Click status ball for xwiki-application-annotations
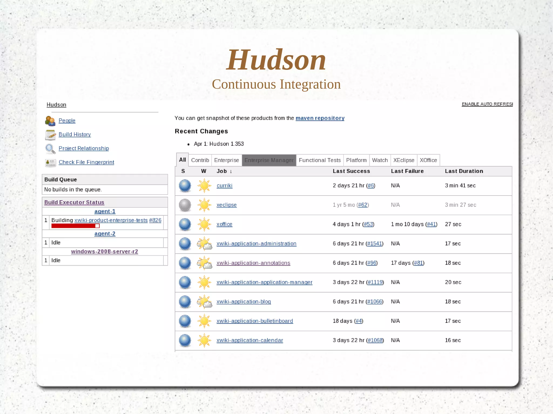This screenshot has height=414, width=553. pos(185,263)
